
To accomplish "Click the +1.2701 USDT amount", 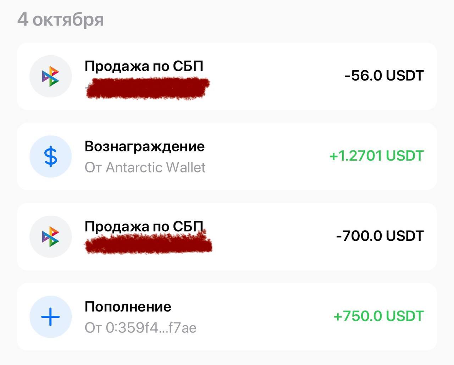I will [377, 155].
